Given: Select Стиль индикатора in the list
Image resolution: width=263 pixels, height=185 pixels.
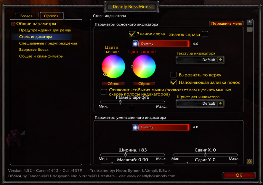Looking at the screenshot, I should (x=35, y=37).
